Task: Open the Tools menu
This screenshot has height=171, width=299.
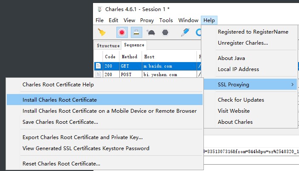Action: point(166,20)
